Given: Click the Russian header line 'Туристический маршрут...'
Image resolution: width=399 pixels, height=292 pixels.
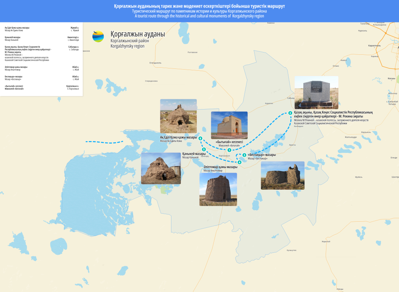Looking at the screenshot, I should pyautogui.click(x=199, y=11).
